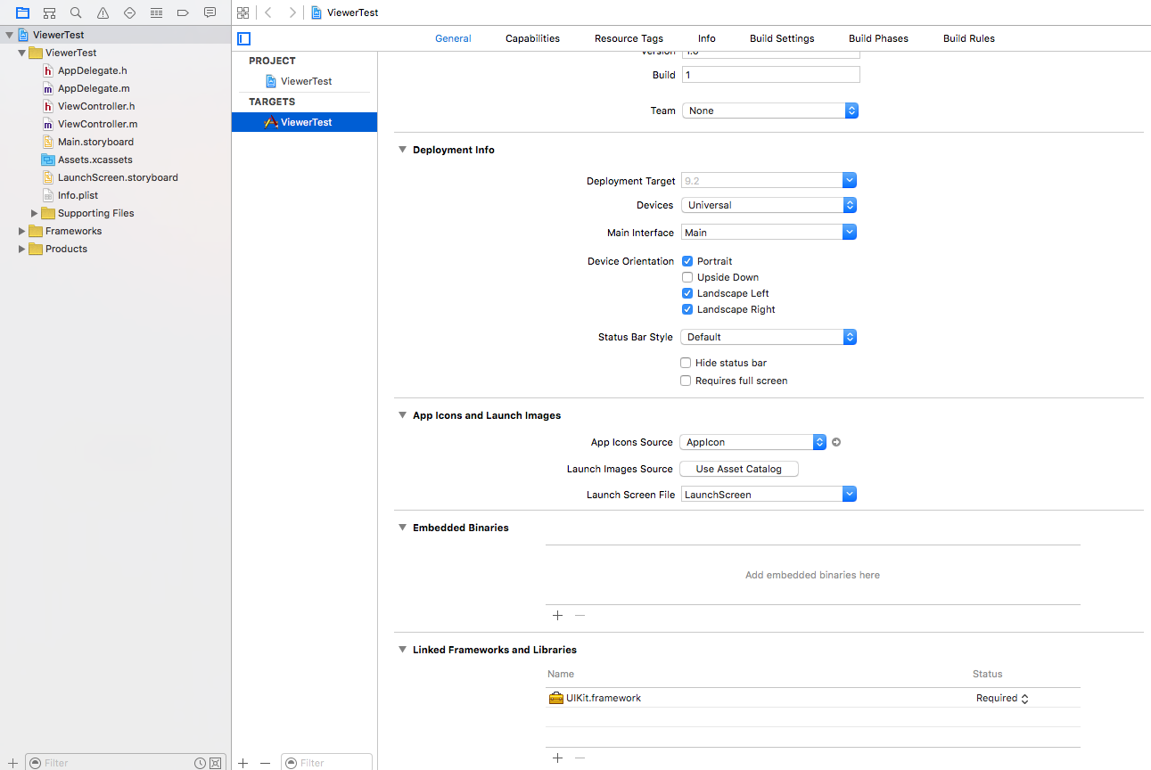Click the Use Asset Catalog button
The width and height of the screenshot is (1151, 770).
tap(738, 469)
